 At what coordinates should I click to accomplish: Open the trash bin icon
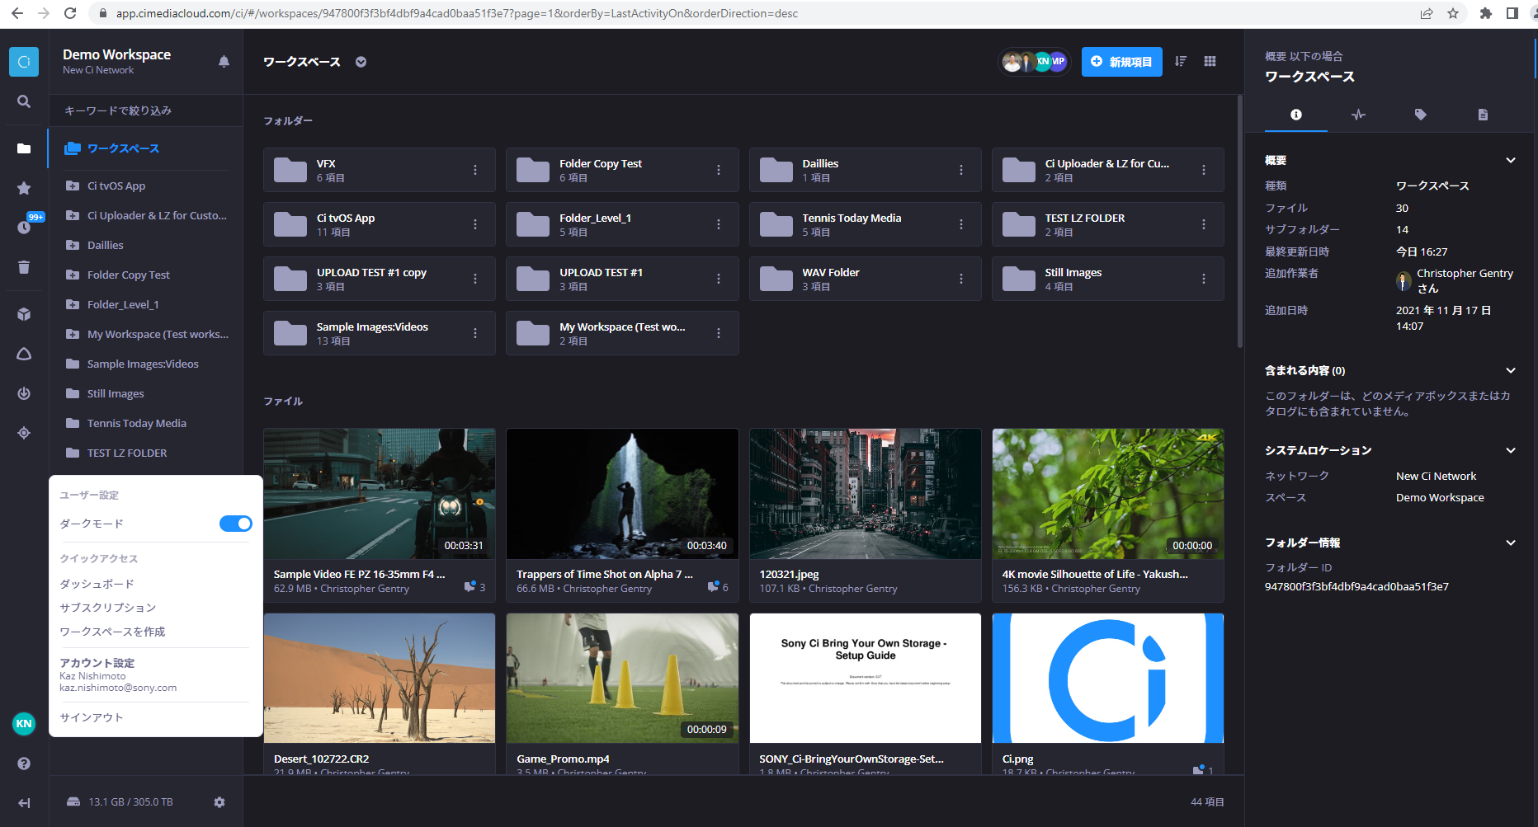click(24, 267)
